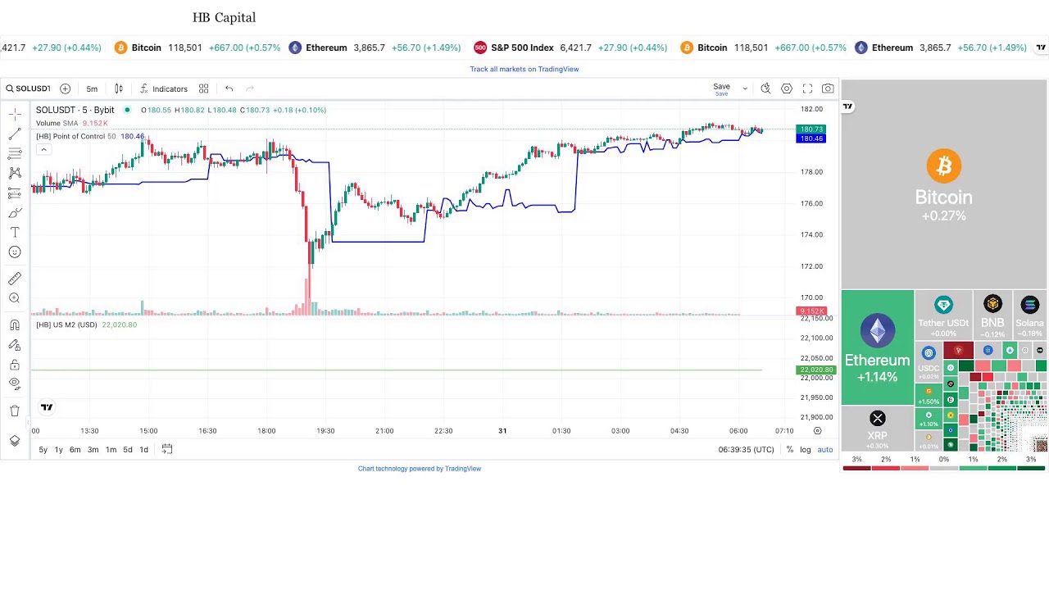Select the crosshair cursor tool
Viewport: 1049px width, 590px height.
15,114
